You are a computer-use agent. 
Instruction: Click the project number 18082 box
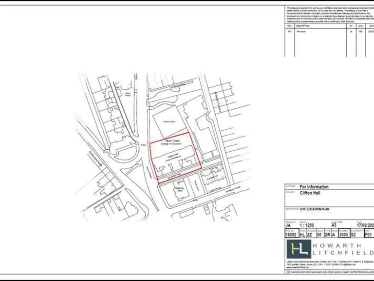(292, 235)
